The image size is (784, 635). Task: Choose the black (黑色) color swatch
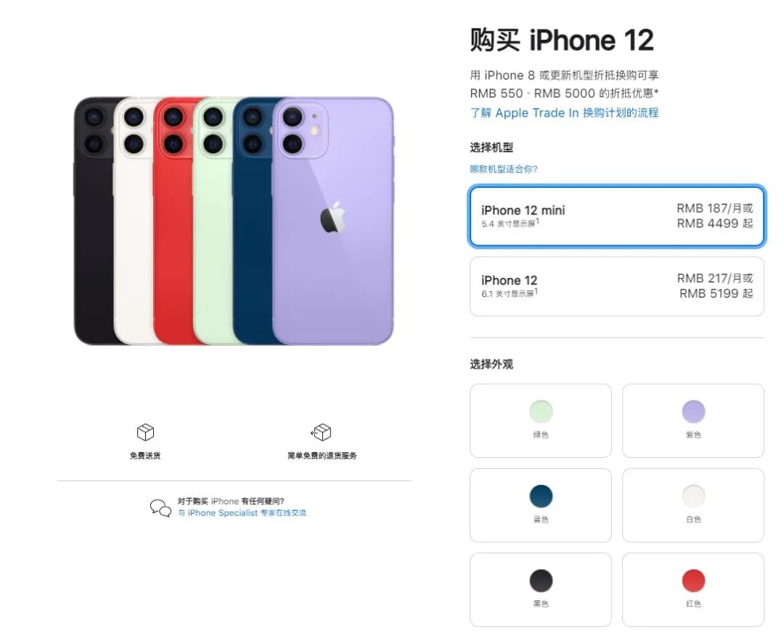pos(541,589)
